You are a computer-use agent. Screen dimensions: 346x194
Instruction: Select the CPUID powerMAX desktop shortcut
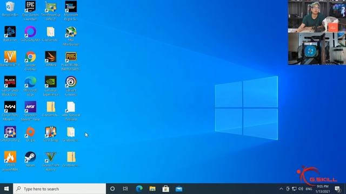pyautogui.click(x=10, y=161)
